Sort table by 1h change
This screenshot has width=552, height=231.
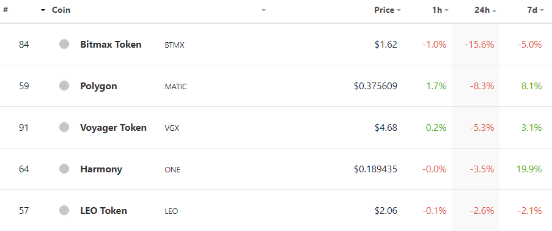point(440,10)
